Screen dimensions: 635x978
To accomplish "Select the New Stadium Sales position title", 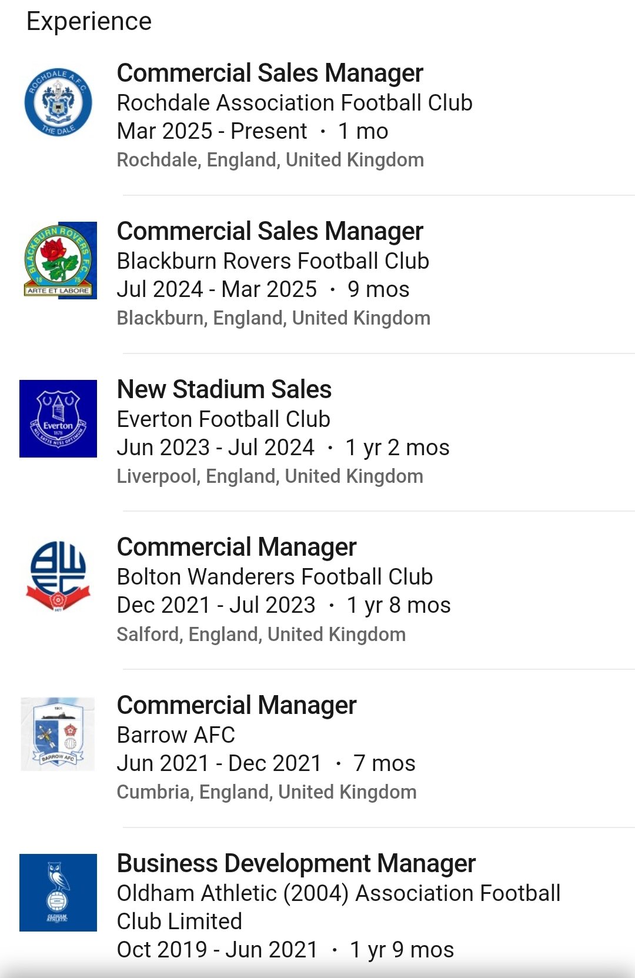I will pyautogui.click(x=224, y=389).
